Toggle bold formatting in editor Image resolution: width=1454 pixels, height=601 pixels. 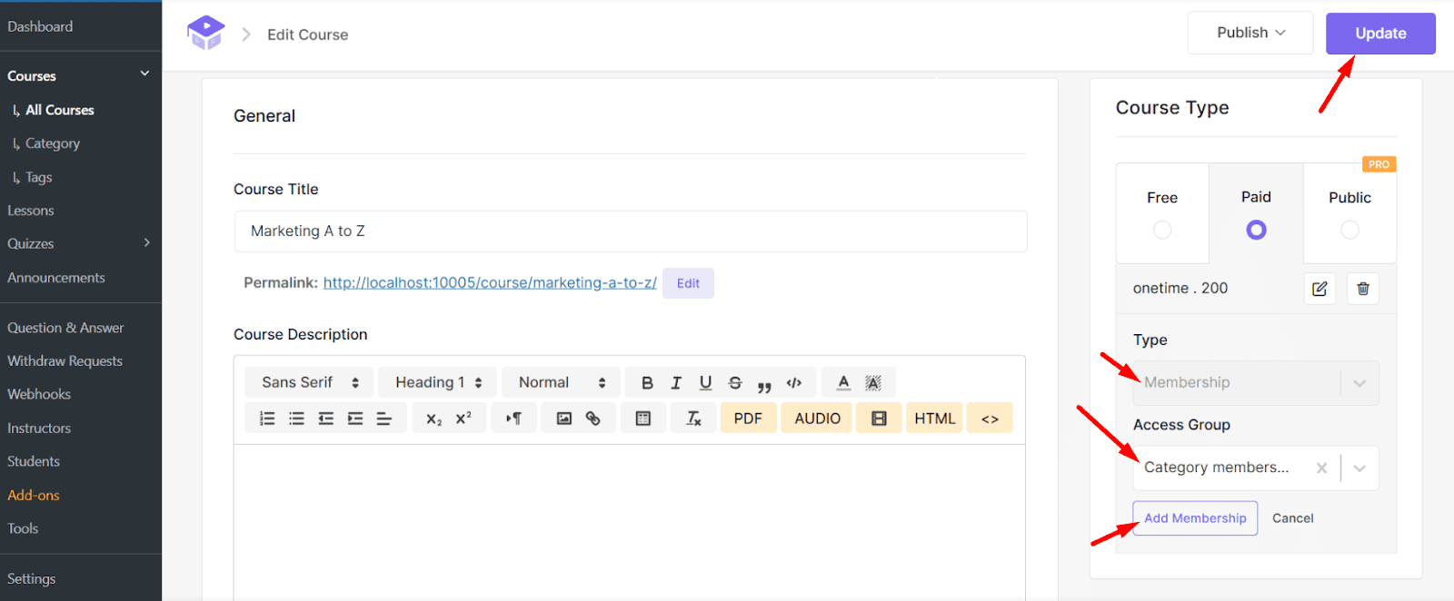tap(647, 383)
